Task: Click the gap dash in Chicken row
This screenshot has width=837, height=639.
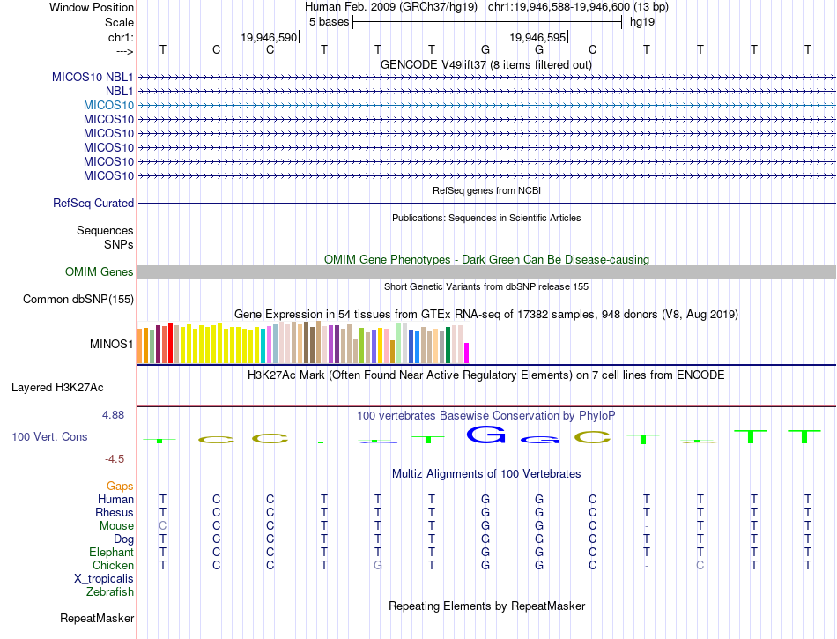Action: pos(646,566)
